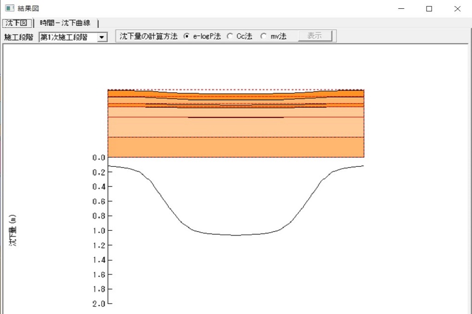Click the 施工段階 label text
The width and height of the screenshot is (472, 314).
click(18, 37)
